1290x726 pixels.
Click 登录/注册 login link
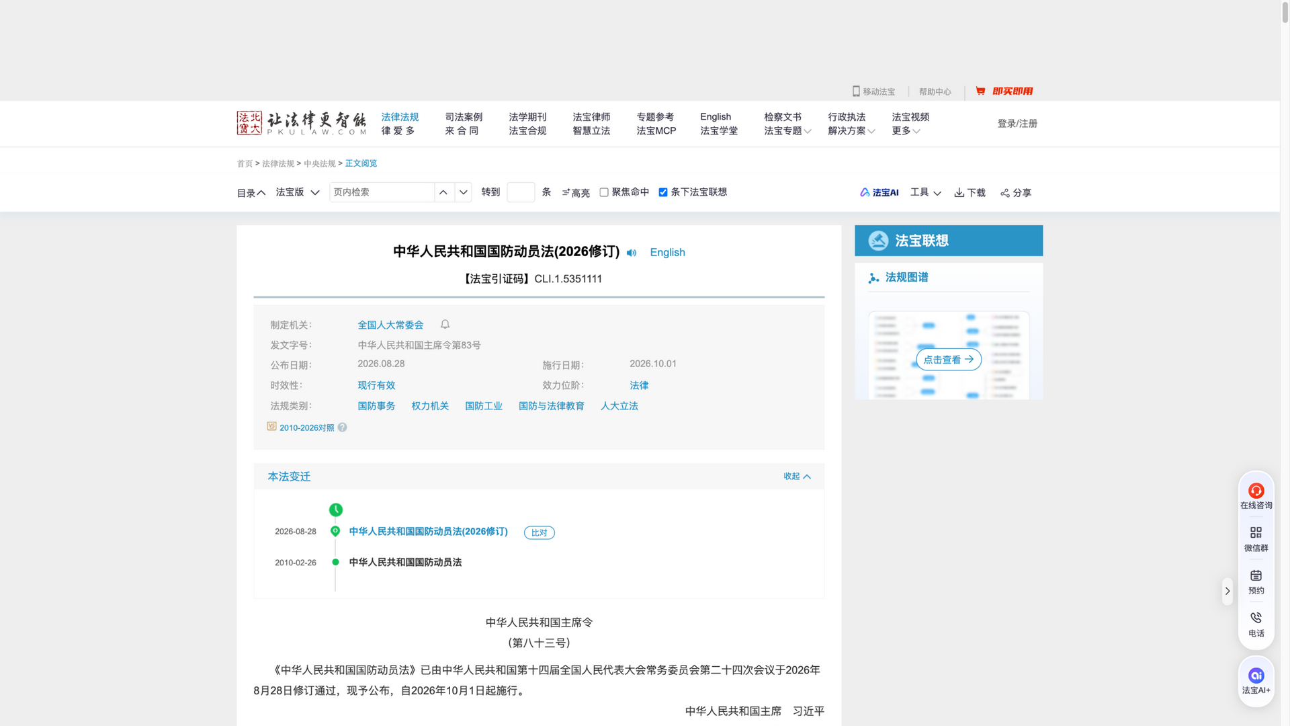coord(1017,124)
